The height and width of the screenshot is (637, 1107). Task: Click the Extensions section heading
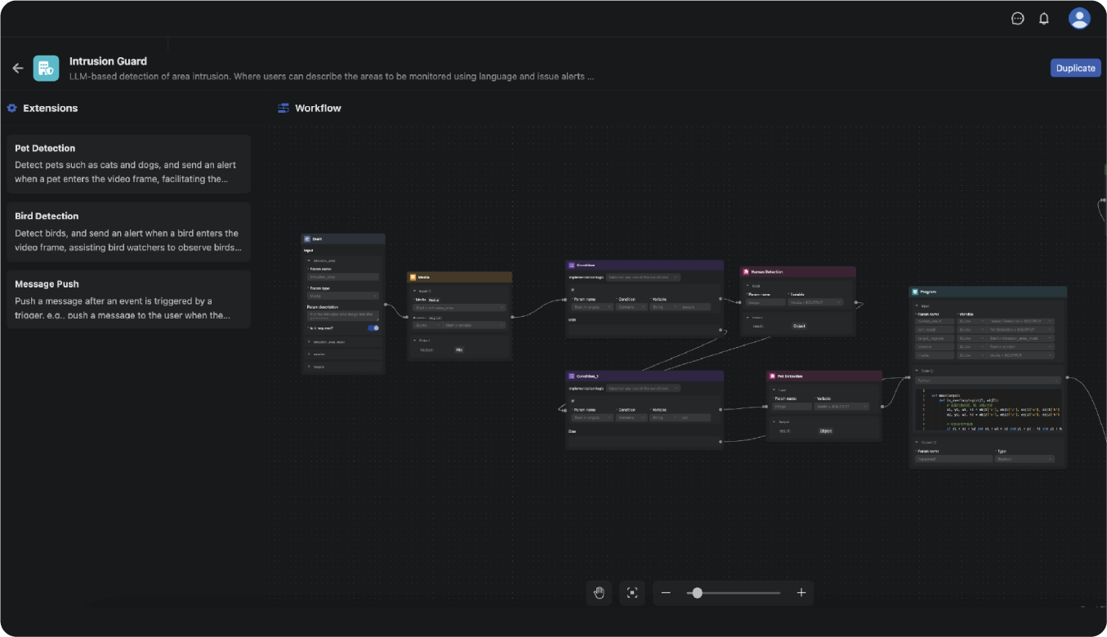(51, 108)
